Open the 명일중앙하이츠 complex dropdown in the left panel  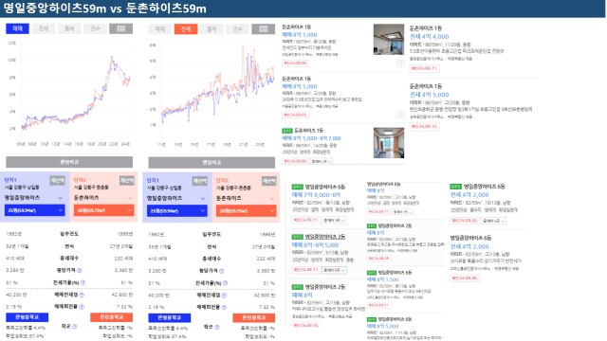(34, 198)
